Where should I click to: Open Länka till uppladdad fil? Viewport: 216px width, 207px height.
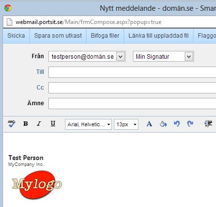(x=158, y=36)
